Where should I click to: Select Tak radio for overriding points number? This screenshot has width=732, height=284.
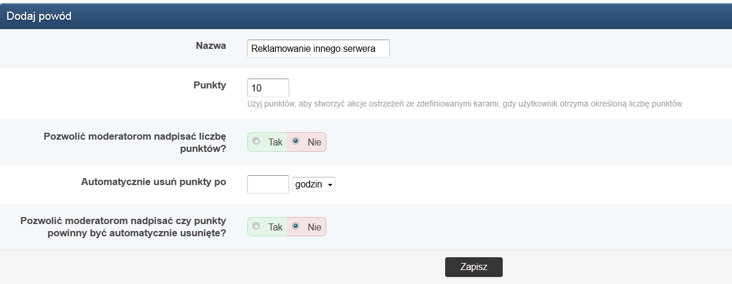(256, 141)
